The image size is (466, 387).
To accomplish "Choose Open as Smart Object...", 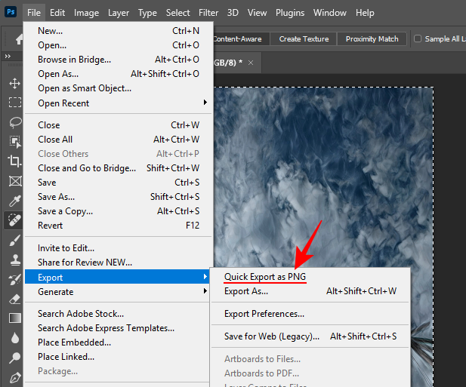I will [119, 88].
